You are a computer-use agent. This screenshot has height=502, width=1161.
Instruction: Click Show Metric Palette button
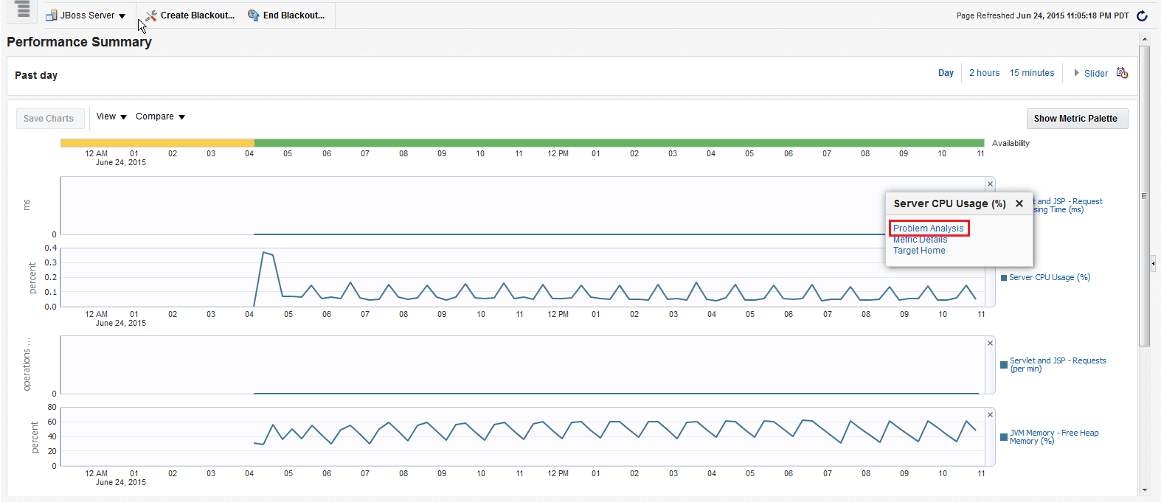1077,119
